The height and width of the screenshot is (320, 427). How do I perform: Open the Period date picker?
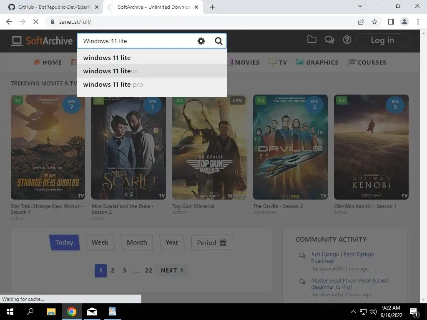click(x=212, y=242)
